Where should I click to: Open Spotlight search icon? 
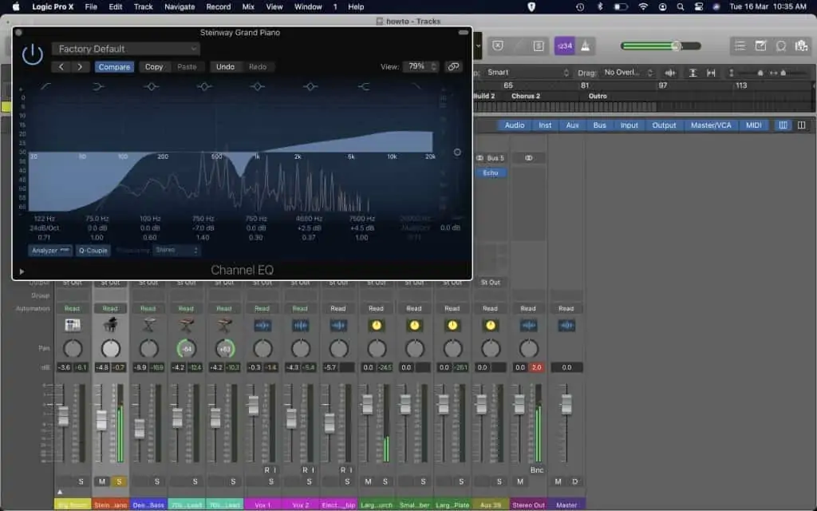pyautogui.click(x=680, y=6)
